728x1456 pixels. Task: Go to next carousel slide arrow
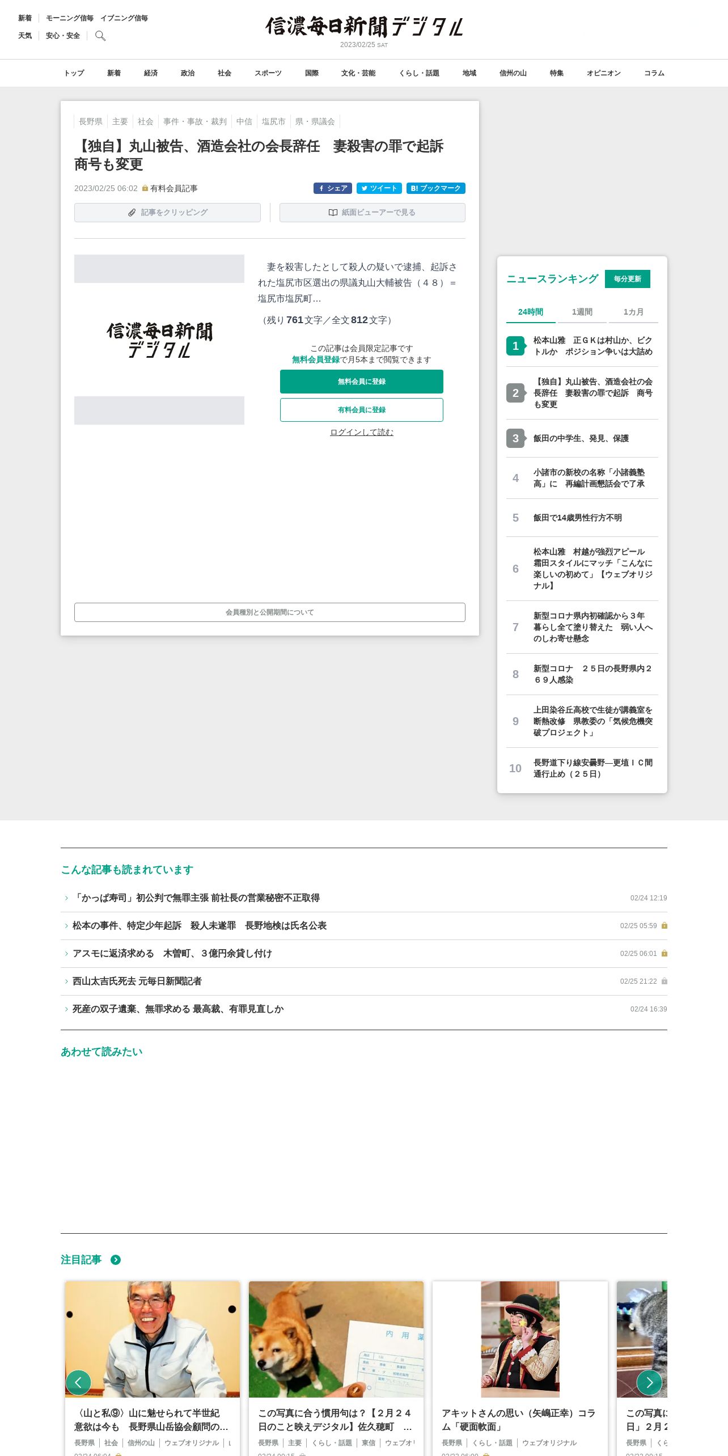click(x=649, y=1382)
